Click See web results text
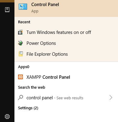 click(70, 98)
